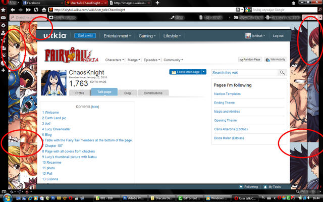Image resolution: width=323 pixels, height=202 pixels.
Task: Open the closed tabs trash icon
Action: (294, 3)
